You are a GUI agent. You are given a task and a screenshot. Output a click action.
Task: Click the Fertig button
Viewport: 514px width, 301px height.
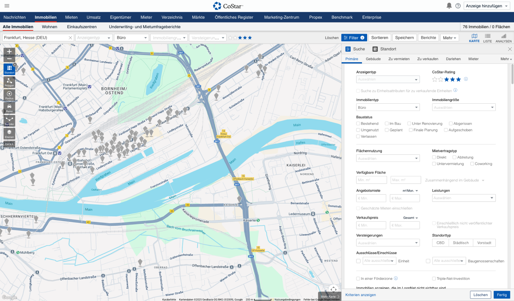point(502,295)
